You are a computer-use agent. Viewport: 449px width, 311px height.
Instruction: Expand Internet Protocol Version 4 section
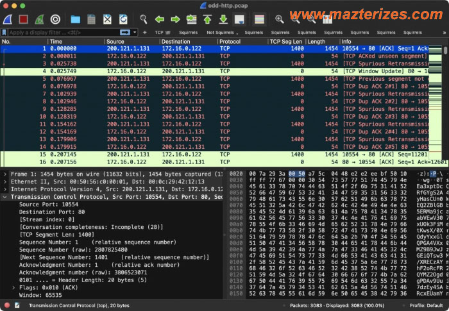pyautogui.click(x=5, y=189)
